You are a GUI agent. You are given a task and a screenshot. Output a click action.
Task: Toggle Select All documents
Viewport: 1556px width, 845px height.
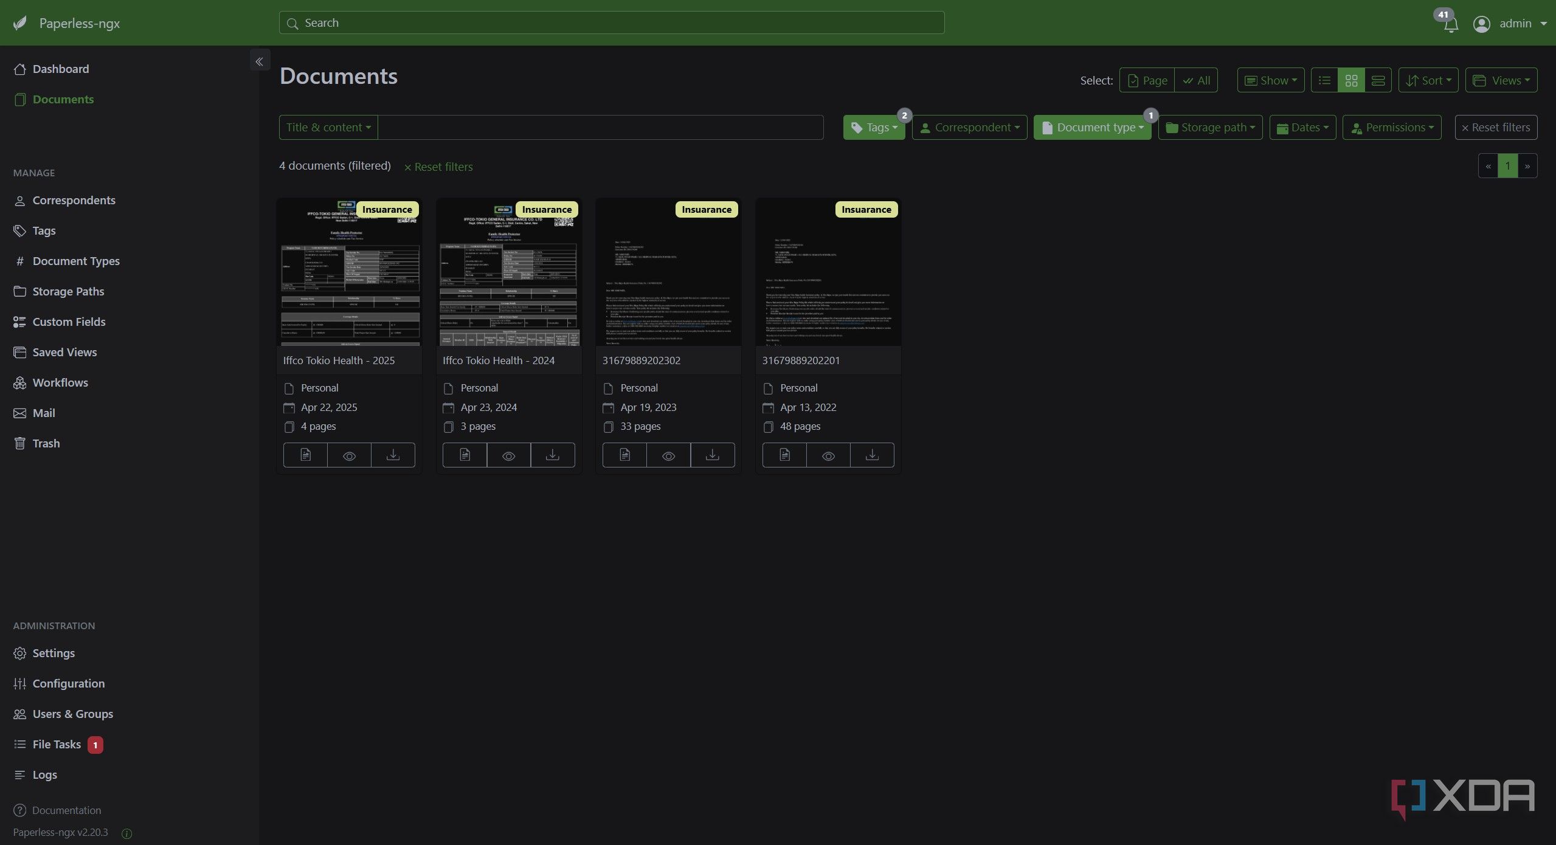pyautogui.click(x=1196, y=80)
